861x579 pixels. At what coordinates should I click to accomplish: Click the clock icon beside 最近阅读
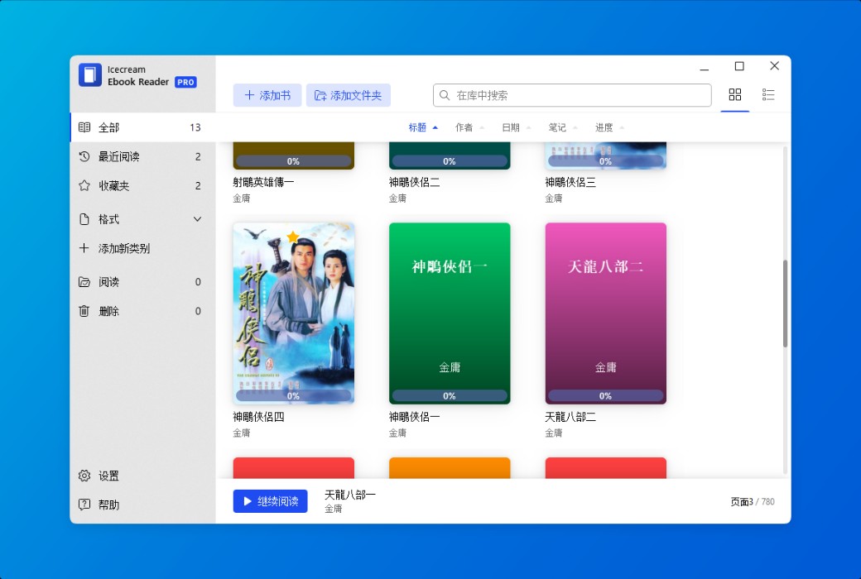click(84, 156)
